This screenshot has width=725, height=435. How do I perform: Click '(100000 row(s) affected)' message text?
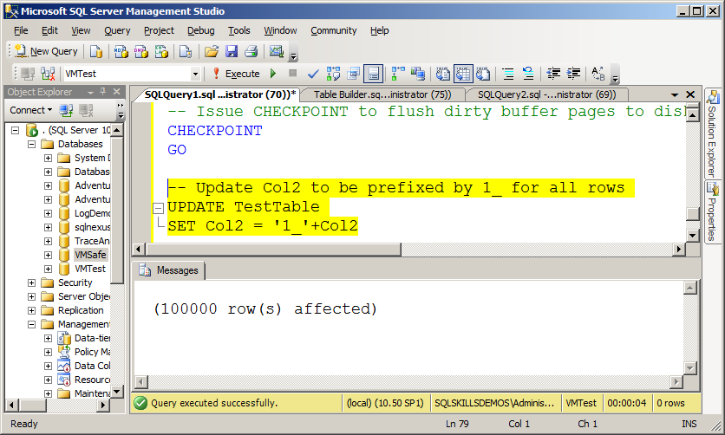265,308
